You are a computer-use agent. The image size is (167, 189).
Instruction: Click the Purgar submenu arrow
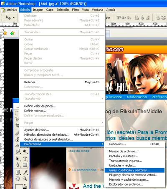coord(102,122)
